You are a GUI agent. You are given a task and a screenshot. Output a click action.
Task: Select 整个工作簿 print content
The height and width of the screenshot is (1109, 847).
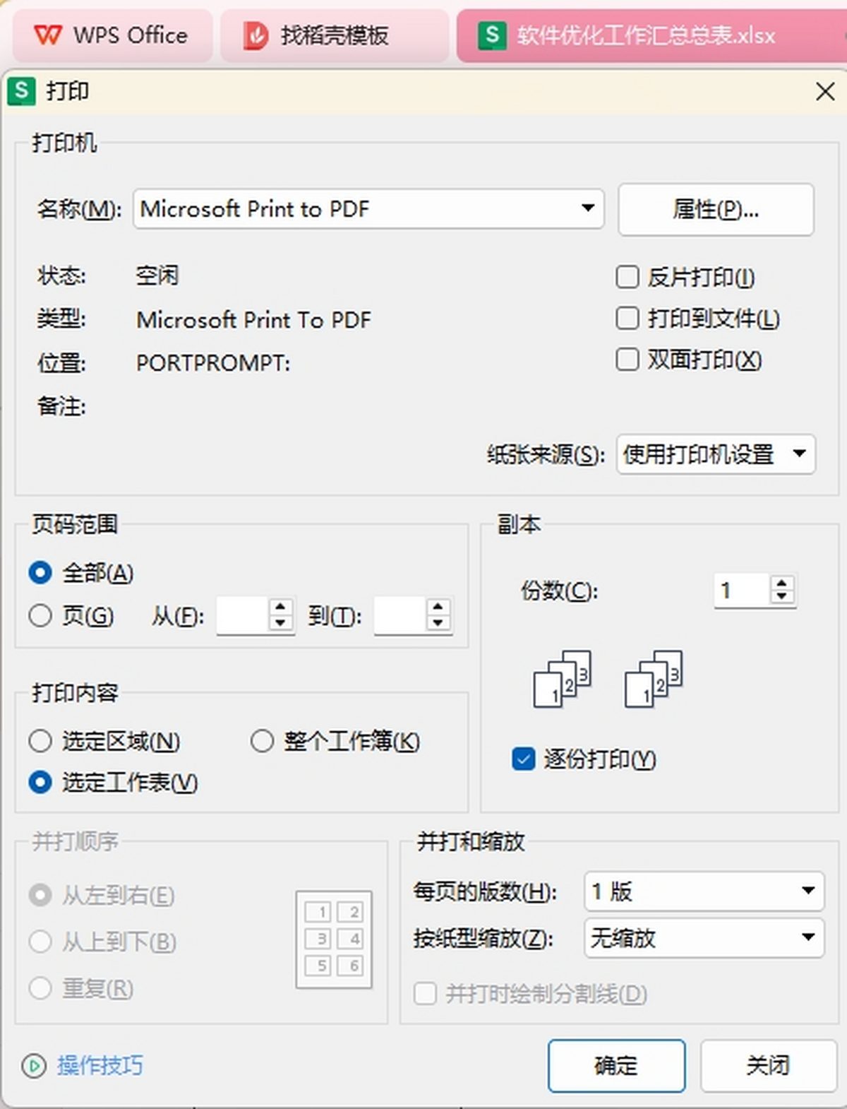point(263,741)
